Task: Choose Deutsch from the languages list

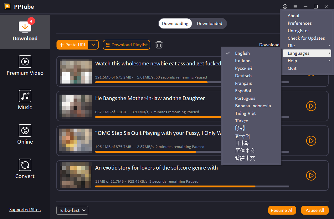Action: coord(243,75)
